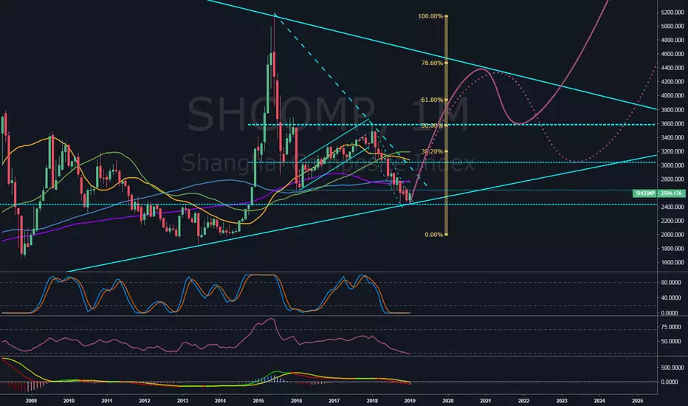
Task: Click the 3400.000 price axis label
Action: [x=672, y=137]
